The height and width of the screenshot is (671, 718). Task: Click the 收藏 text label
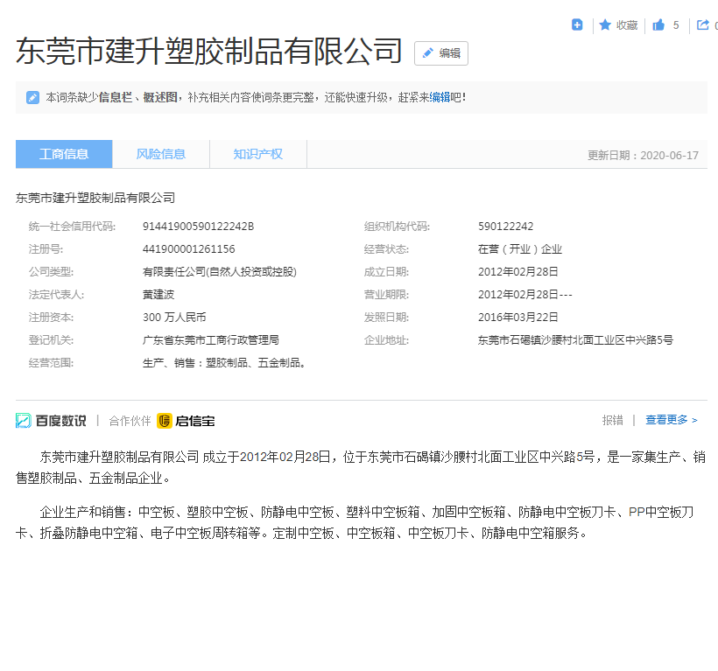627,25
